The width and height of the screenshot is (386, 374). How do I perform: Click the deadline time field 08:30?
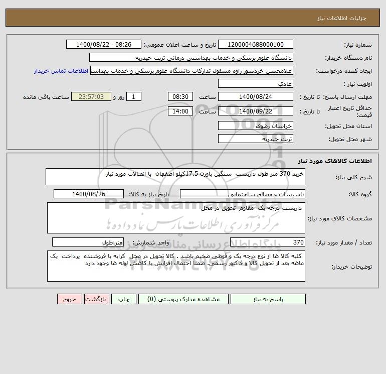(180, 97)
